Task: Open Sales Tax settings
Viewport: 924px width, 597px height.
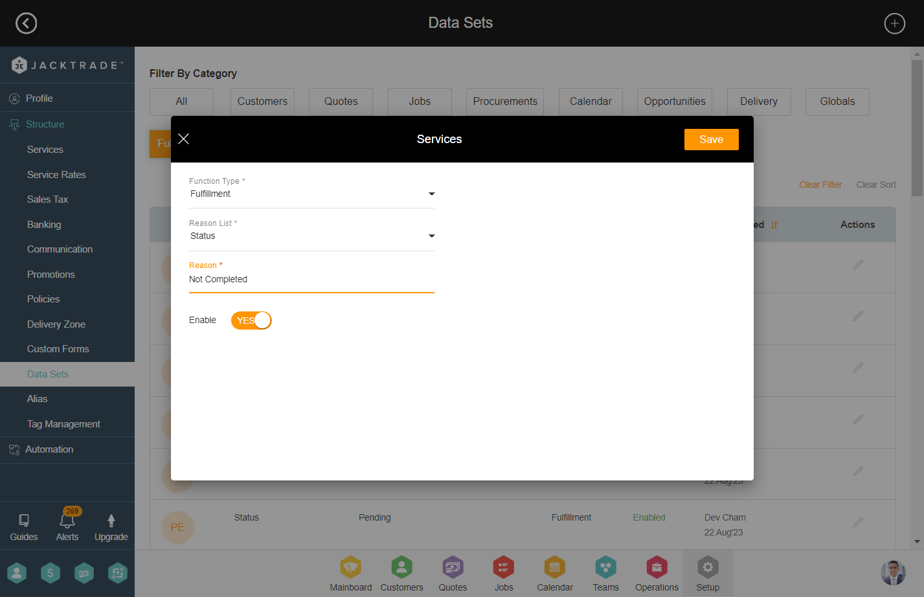Action: 47,199
